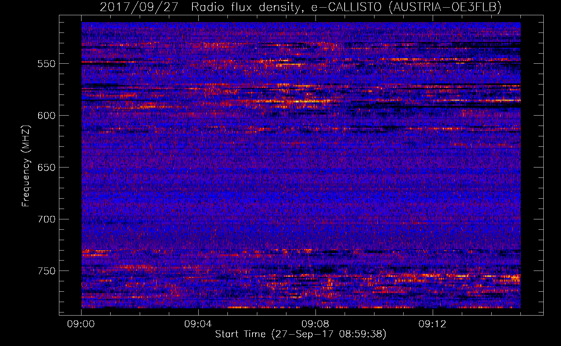561x346 pixels.
Task: Click the 550 frequency tick label
Action: pyautogui.click(x=46, y=64)
